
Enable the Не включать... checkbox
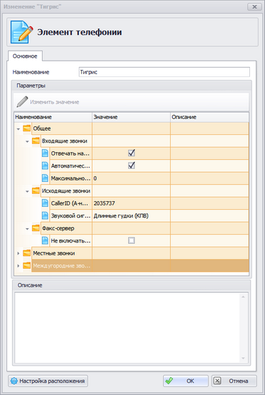point(131,240)
